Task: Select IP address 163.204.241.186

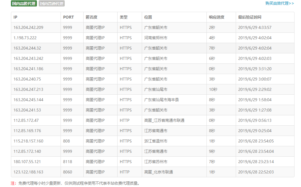Action: 28,69
